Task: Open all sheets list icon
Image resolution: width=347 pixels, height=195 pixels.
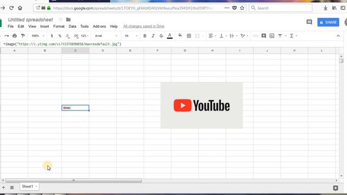Action: click(x=12, y=187)
